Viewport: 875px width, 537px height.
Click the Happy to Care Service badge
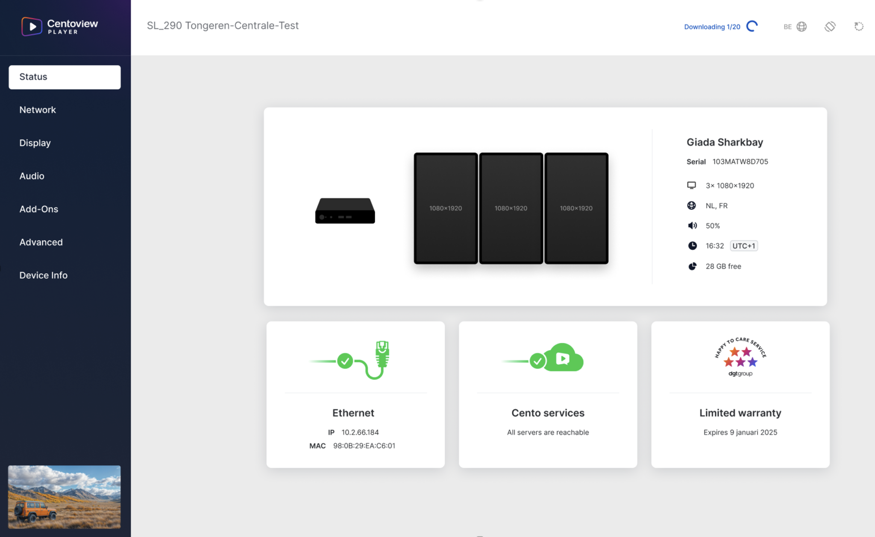(740, 358)
